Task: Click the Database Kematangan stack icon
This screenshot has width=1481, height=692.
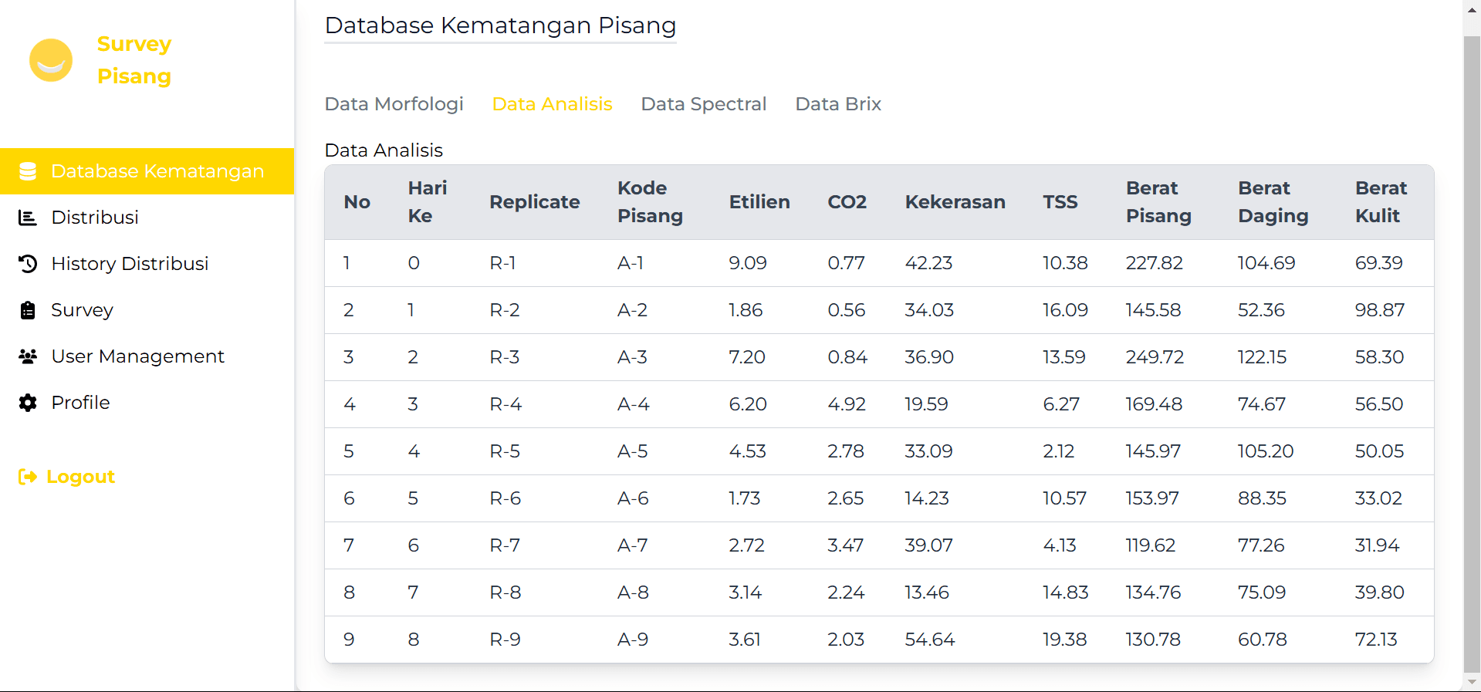Action: tap(28, 171)
